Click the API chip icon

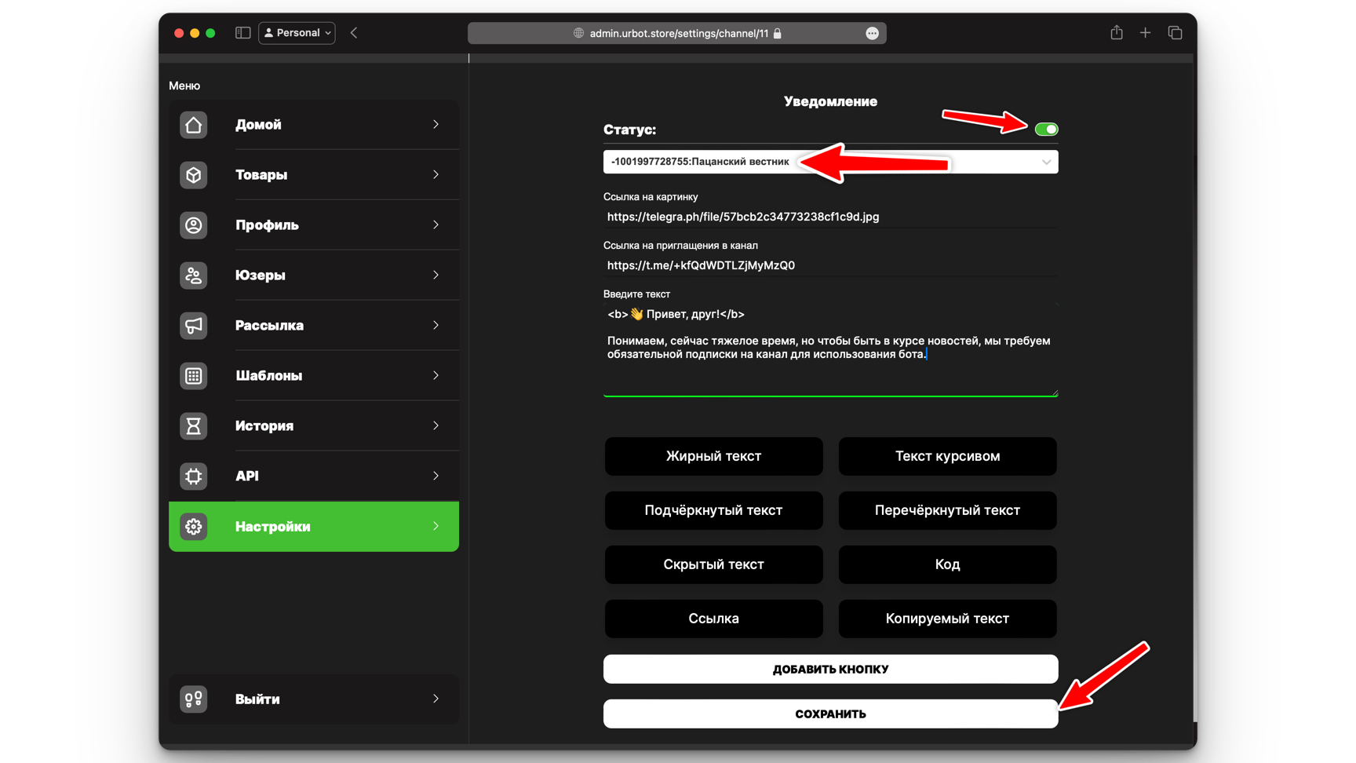coord(193,476)
